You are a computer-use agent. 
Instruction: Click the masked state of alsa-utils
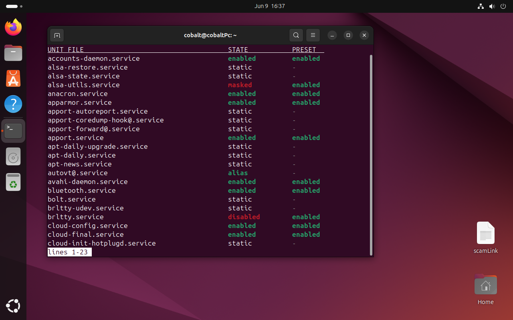[x=240, y=85]
